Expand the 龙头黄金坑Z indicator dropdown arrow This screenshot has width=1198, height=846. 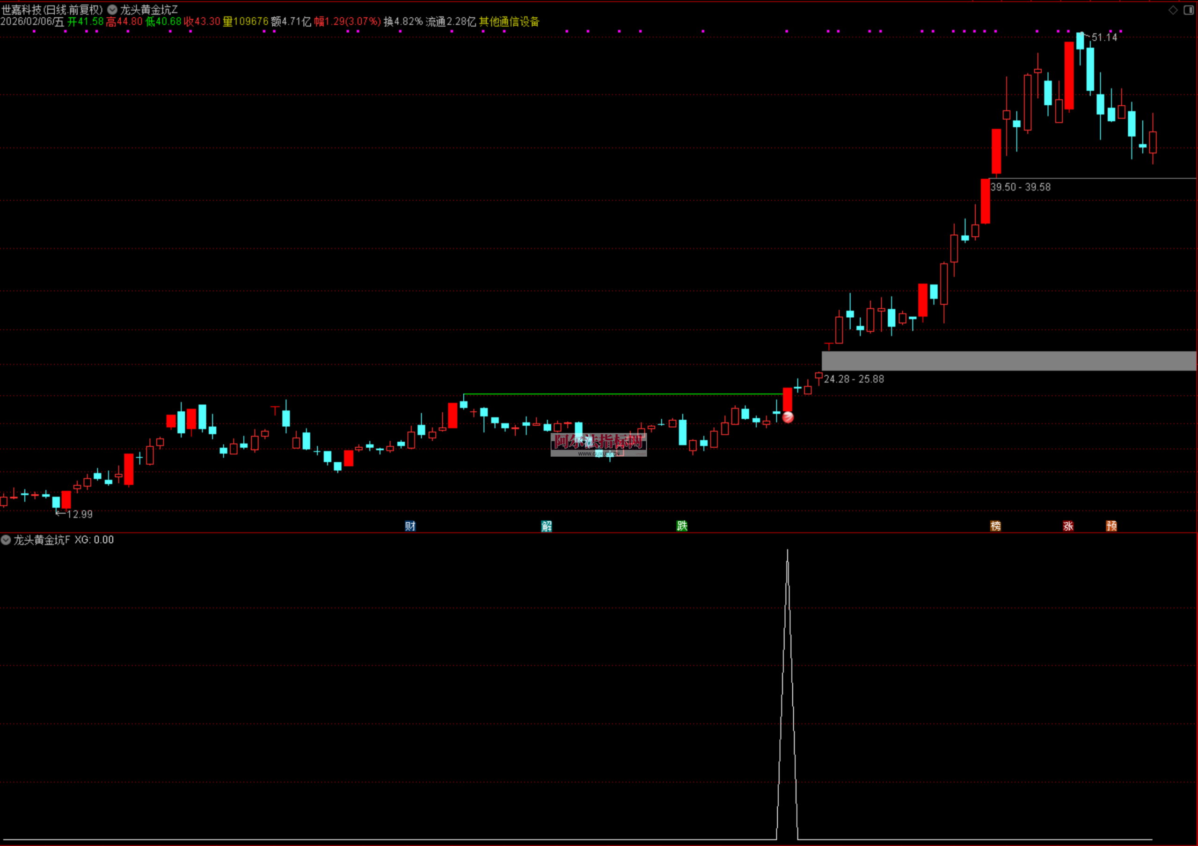[x=112, y=10]
